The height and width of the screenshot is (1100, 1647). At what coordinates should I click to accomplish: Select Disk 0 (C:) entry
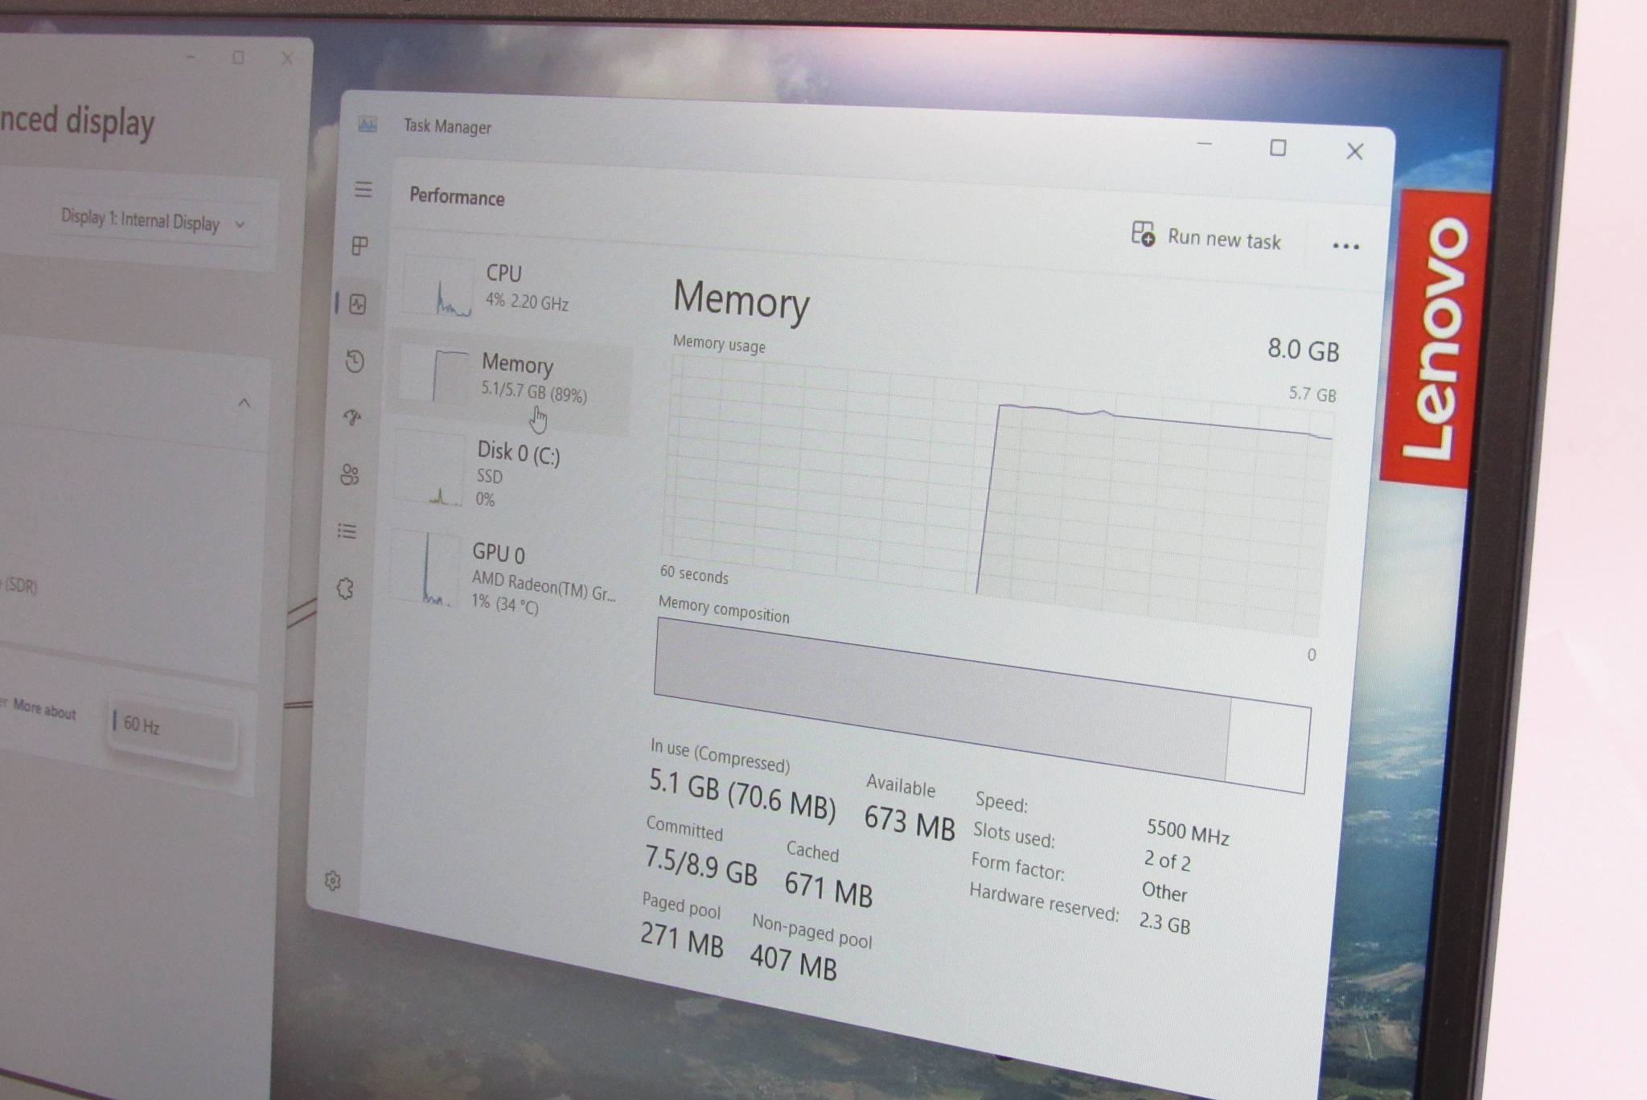(x=507, y=473)
